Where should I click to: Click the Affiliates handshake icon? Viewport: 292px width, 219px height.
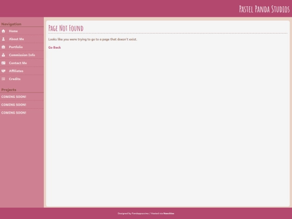tap(3, 71)
